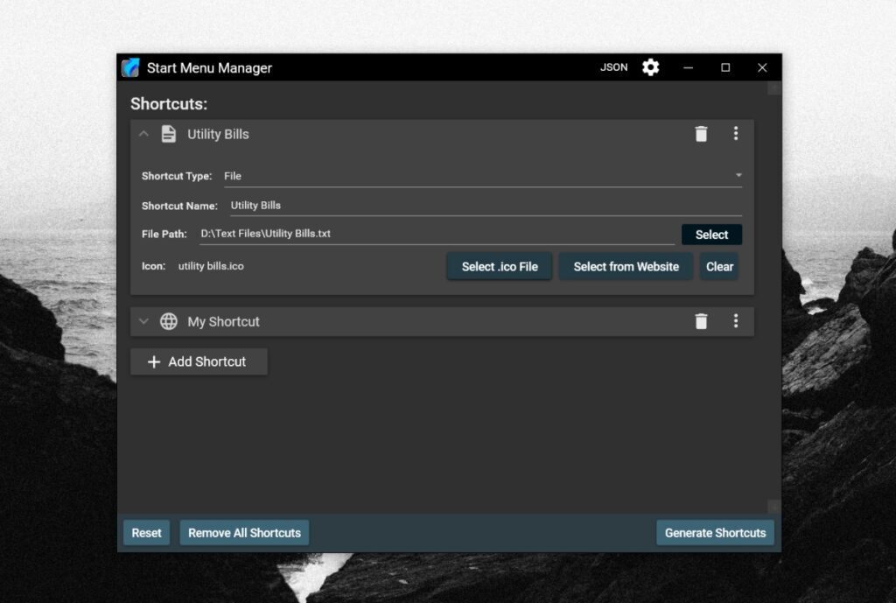
Task: Click Select .ico File
Action: click(499, 266)
